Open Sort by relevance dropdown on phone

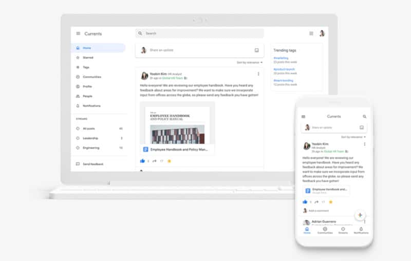coord(353,137)
